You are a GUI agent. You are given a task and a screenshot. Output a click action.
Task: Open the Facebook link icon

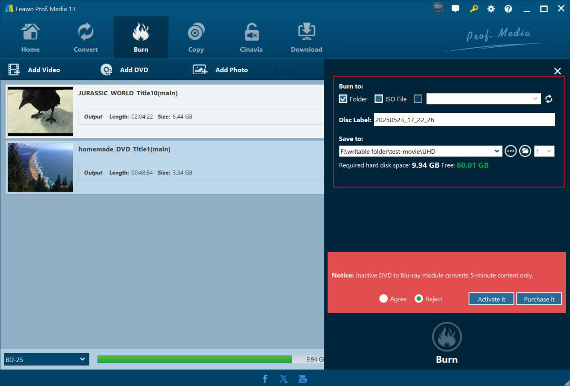click(x=265, y=379)
